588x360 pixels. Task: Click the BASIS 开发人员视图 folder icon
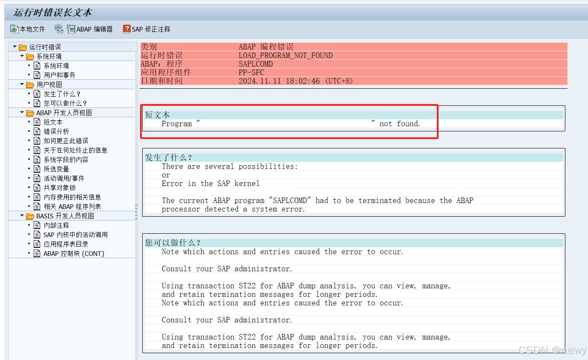pyautogui.click(x=30, y=216)
